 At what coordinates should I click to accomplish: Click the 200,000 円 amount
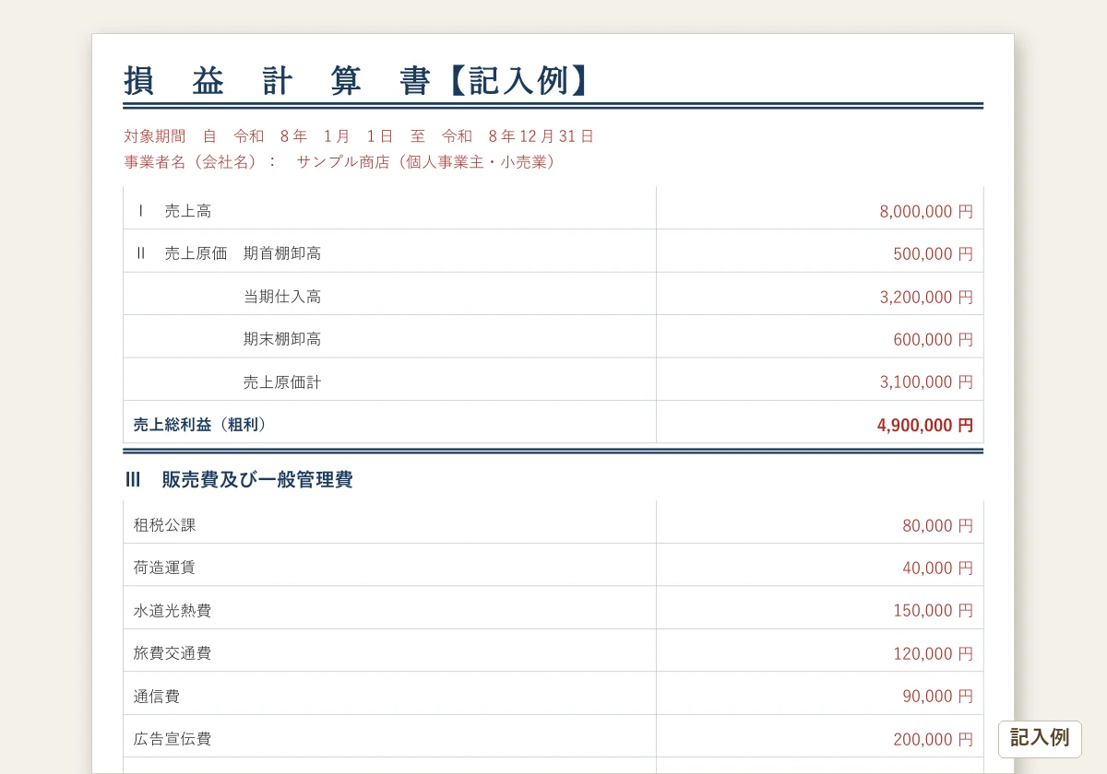(x=933, y=739)
